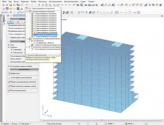Enable the Группы целиком checkbox

click(9, 59)
